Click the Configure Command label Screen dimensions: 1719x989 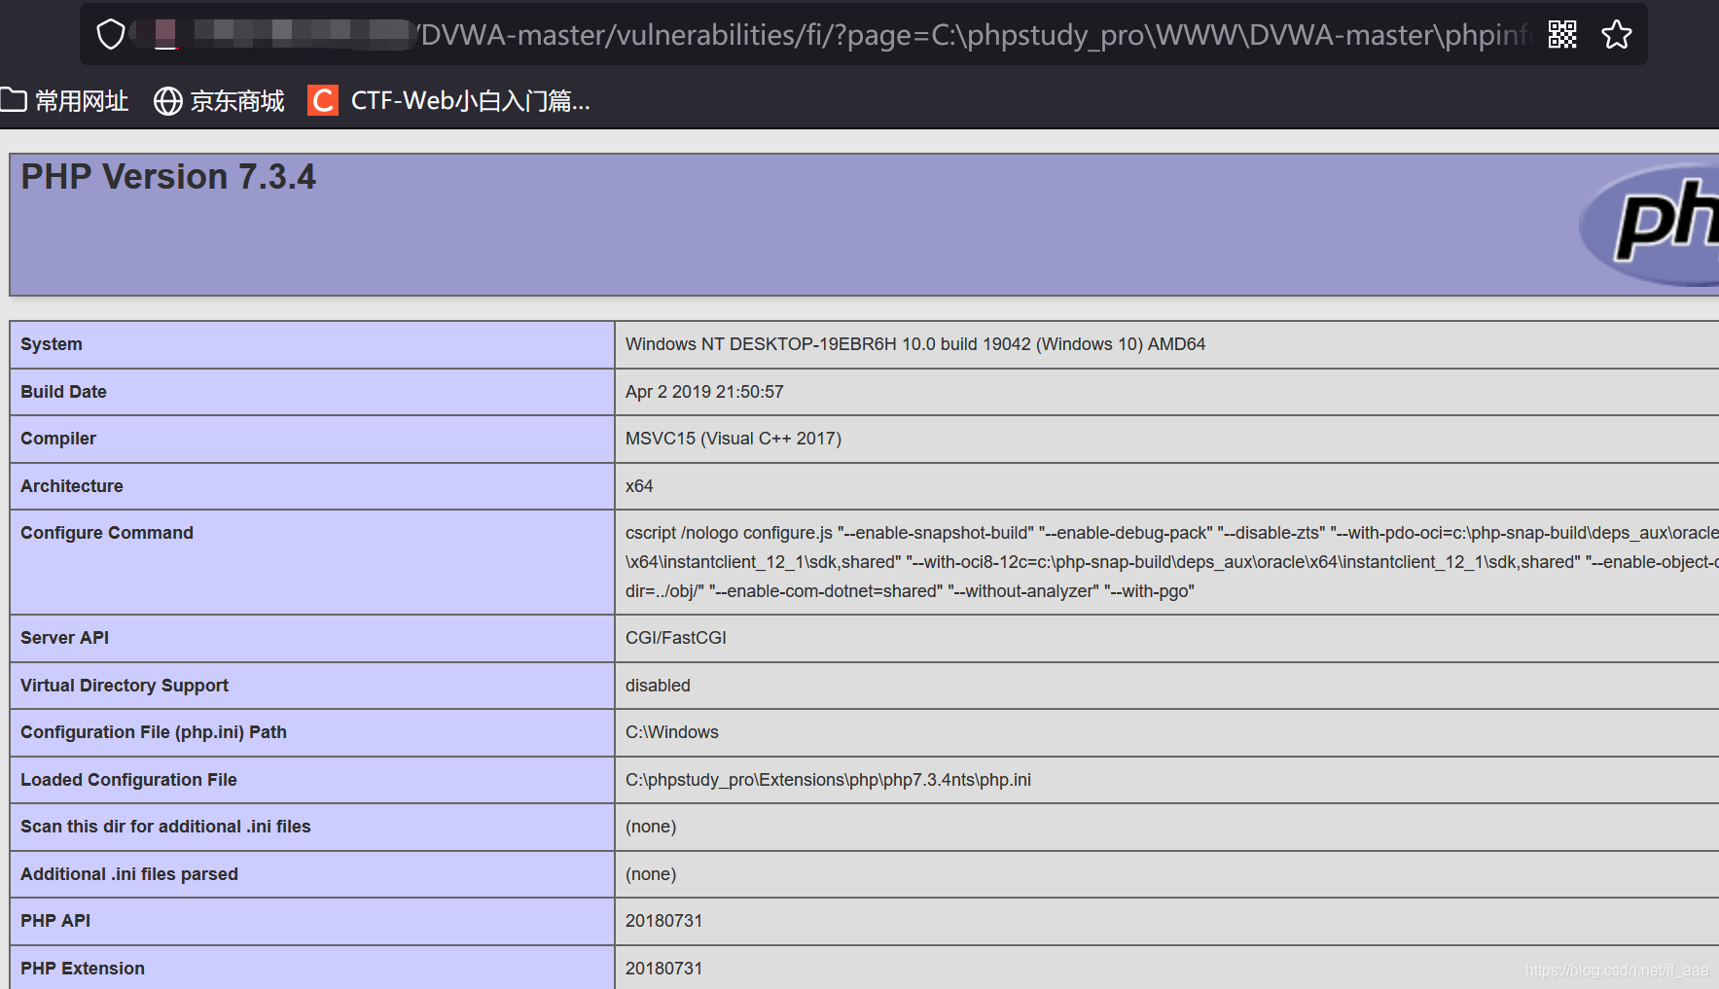click(x=107, y=533)
